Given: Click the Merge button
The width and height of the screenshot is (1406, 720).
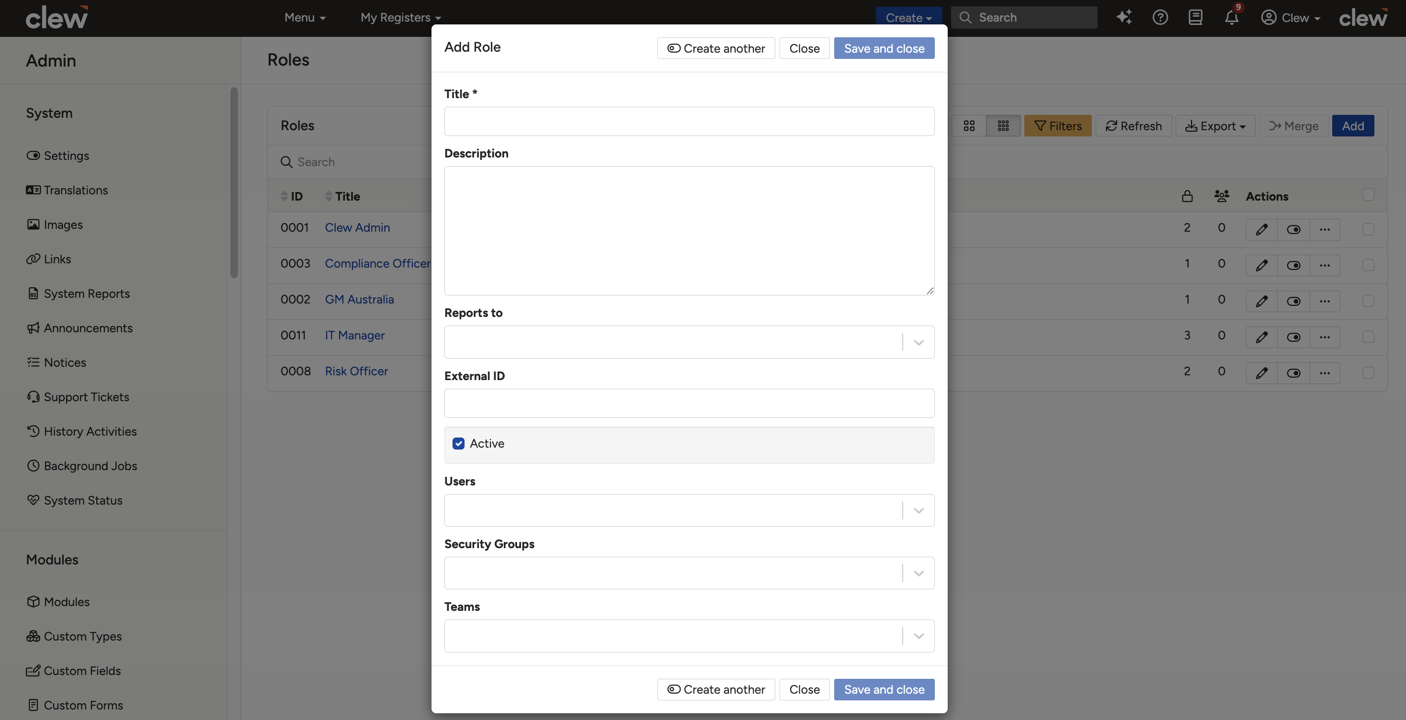Looking at the screenshot, I should 1293,126.
